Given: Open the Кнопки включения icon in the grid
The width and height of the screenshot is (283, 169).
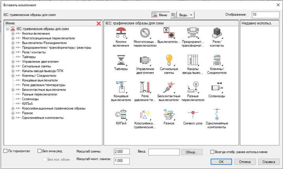Looking at the screenshot, I should 121,33.
